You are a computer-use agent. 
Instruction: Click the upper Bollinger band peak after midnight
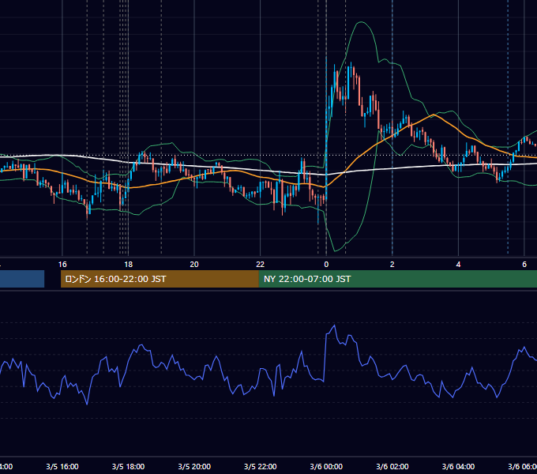361,22
